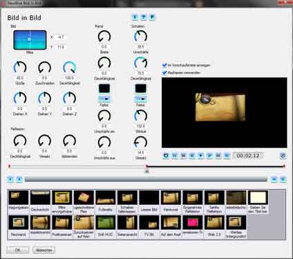Select the TV Stil preset
Viewport: 293px width, 259px height.
[149, 222]
